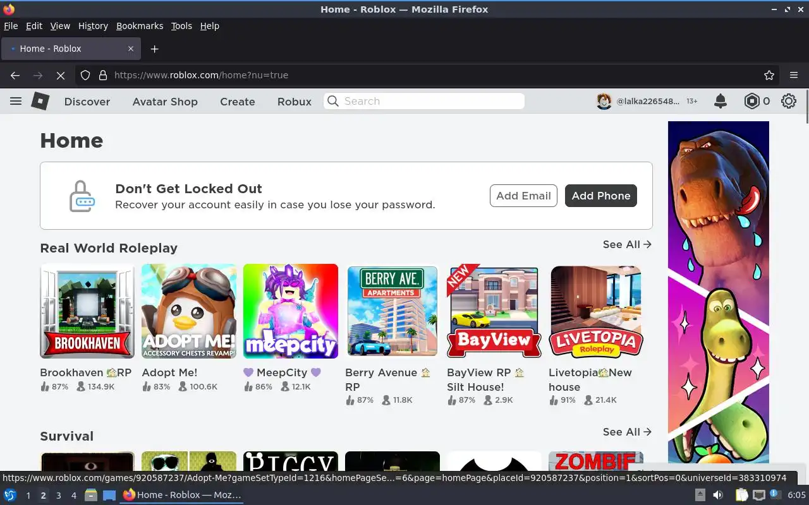Bookmark this page with the star
The image size is (809, 505).
(x=769, y=75)
